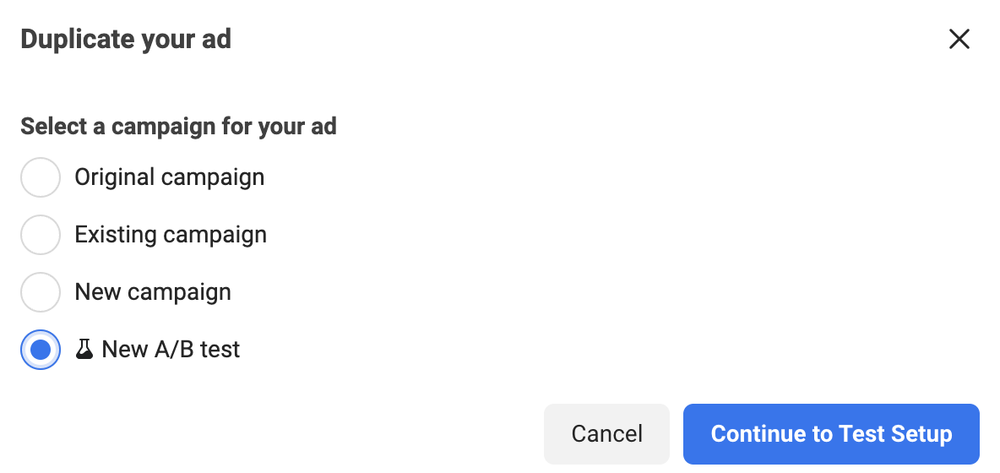
Task: Click the Existing campaign label text
Action: pos(171,235)
